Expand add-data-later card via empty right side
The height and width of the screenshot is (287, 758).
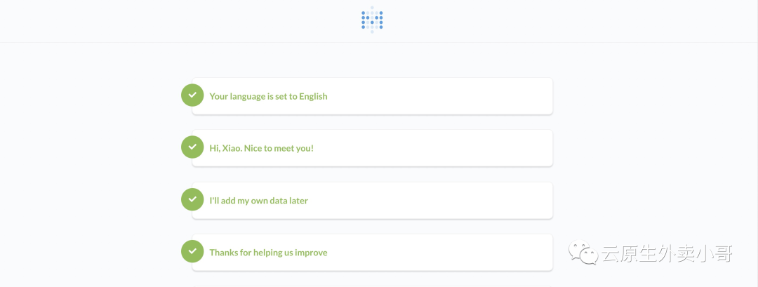[x=456, y=200]
